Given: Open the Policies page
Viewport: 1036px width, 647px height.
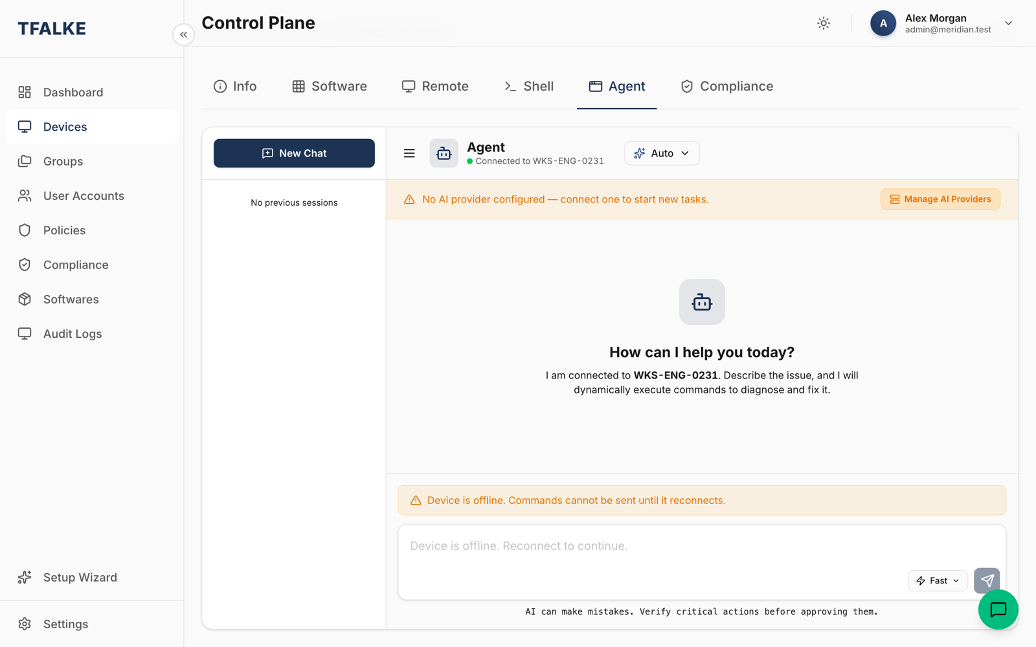Looking at the screenshot, I should click(92, 230).
